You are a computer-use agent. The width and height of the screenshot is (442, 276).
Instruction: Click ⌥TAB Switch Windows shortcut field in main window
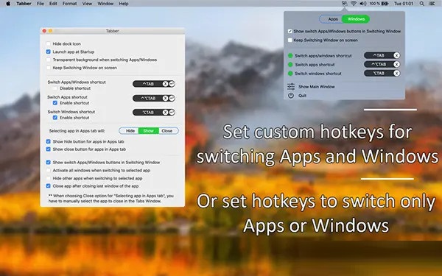point(154,113)
